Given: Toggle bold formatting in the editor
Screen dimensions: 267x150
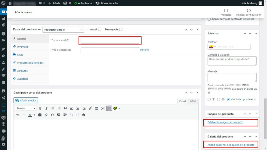Looking at the screenshot, I should click(x=40, y=108).
